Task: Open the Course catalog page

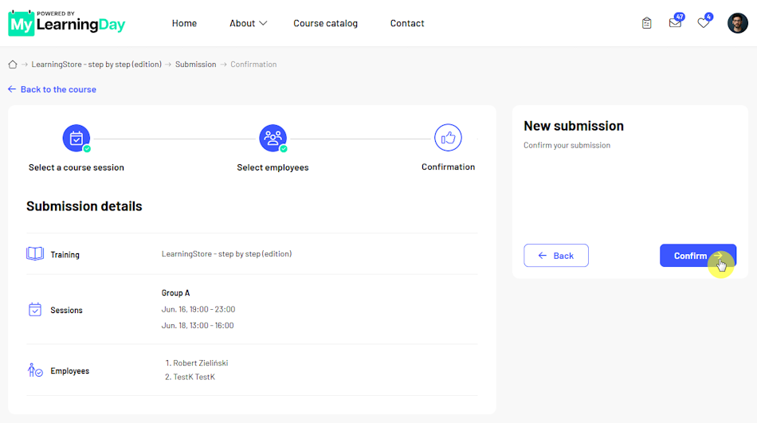Action: tap(325, 23)
